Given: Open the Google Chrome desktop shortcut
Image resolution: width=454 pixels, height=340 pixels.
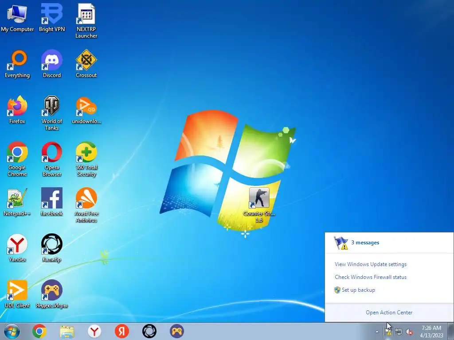Looking at the screenshot, I should pos(17,159).
